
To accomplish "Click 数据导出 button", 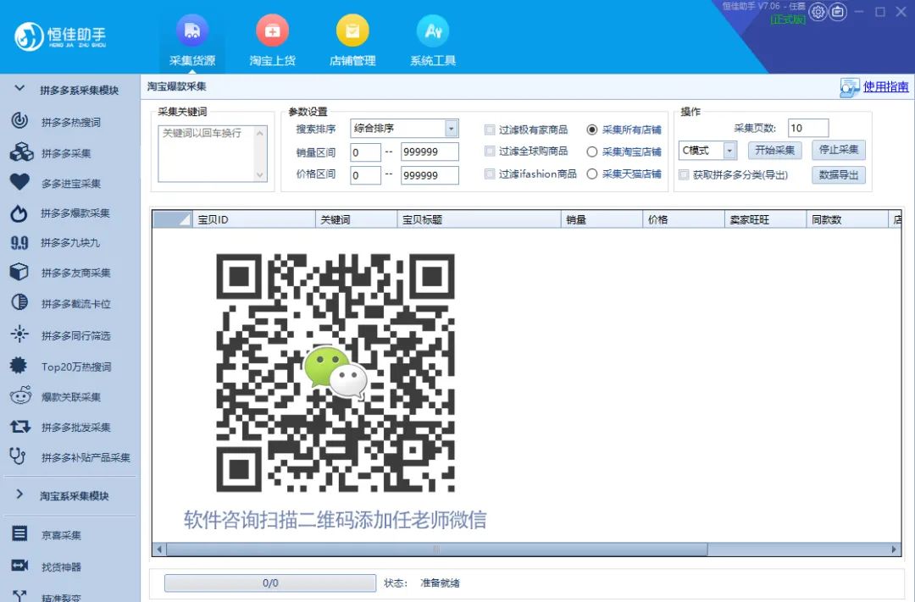I will click(x=839, y=175).
